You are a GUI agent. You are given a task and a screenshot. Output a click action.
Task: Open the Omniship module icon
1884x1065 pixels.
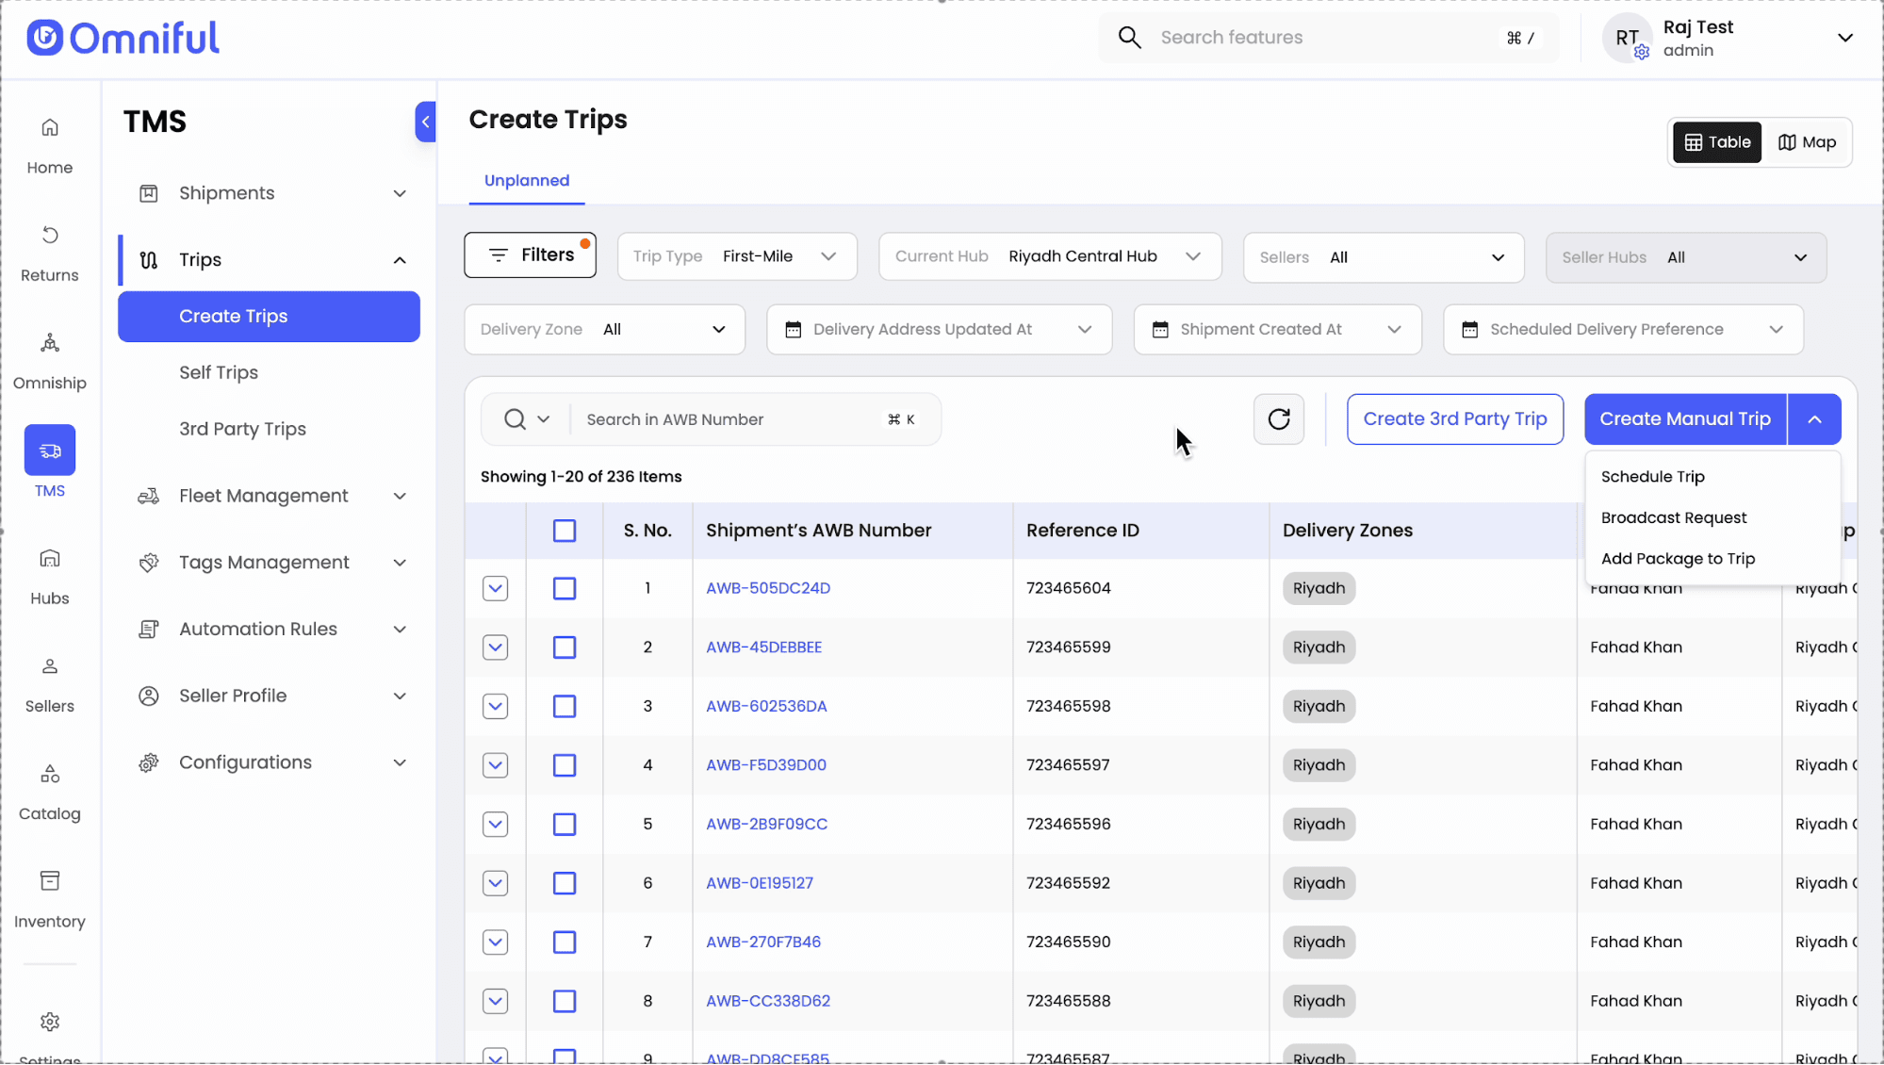click(x=50, y=343)
